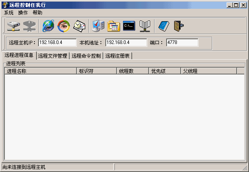Click the envelope with clock icon
Viewport: 249px width, 172px height.
79,26
